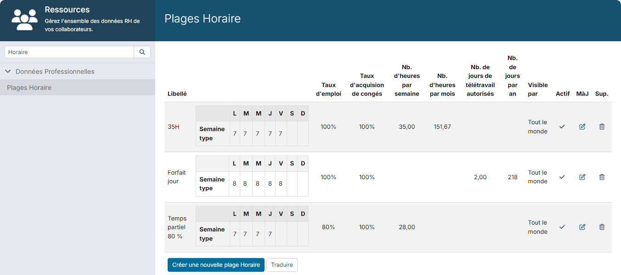Click the 2,00 télétravail days value
The image size is (621, 275).
coord(480,177)
